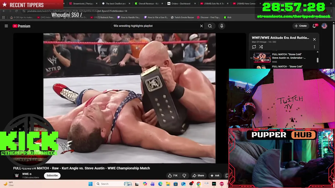Switch to Esto No A Ter tab
335x188 pixels.
[x=214, y=4]
